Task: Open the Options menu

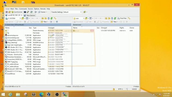Action: tap(37, 9)
